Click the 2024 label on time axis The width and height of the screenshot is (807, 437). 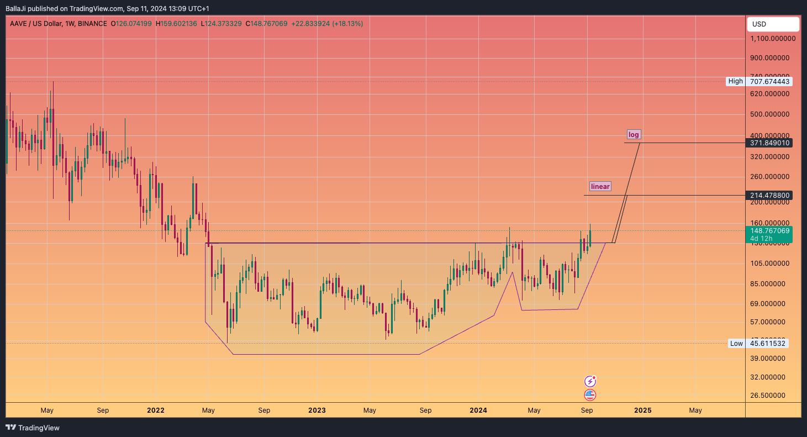[x=478, y=410]
